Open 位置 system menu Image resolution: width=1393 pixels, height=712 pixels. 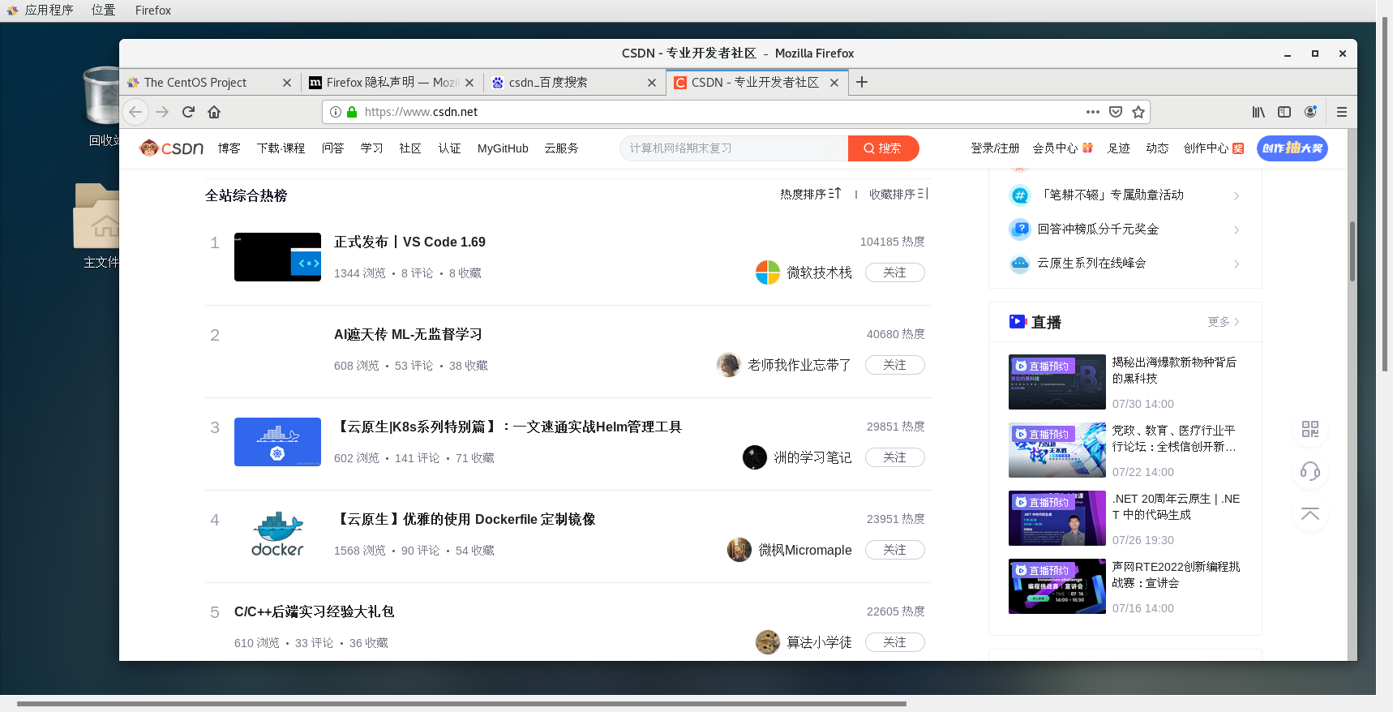103,10
